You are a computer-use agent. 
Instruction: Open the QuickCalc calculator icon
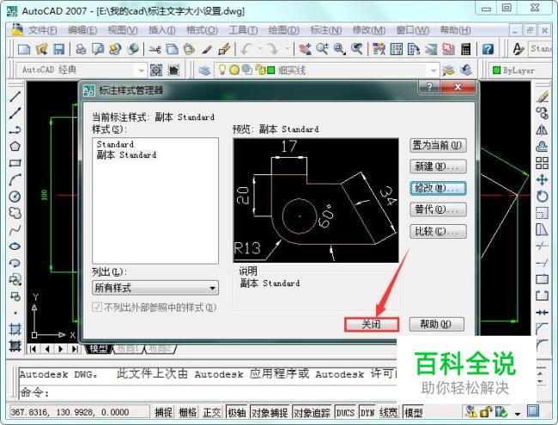(x=465, y=49)
